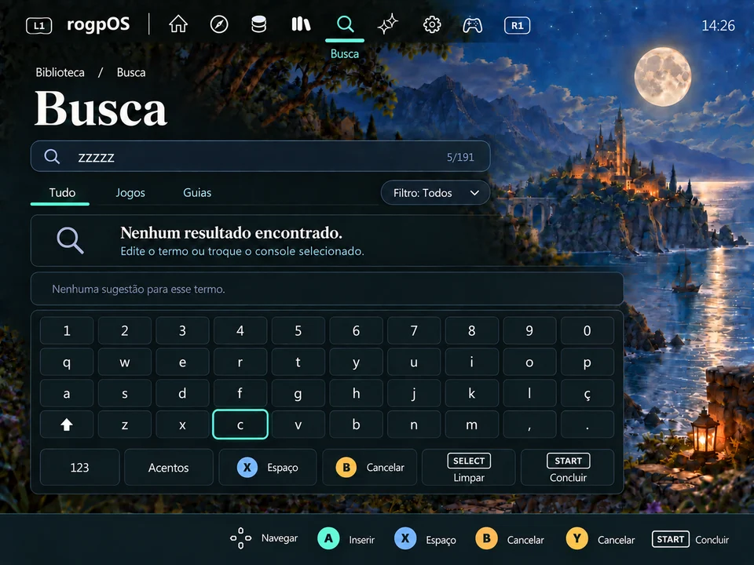
Task: Open the database stack icon
Action: click(x=258, y=24)
